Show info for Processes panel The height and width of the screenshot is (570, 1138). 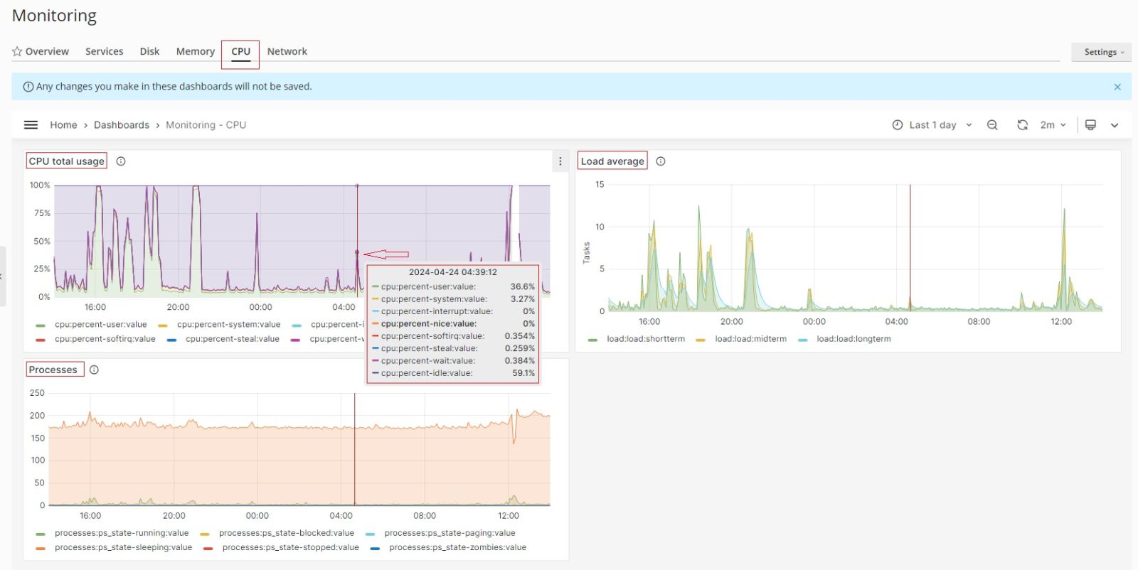coord(94,370)
